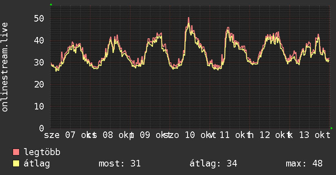
Task: Click the y-axis label 30
Action: click(x=39, y=62)
